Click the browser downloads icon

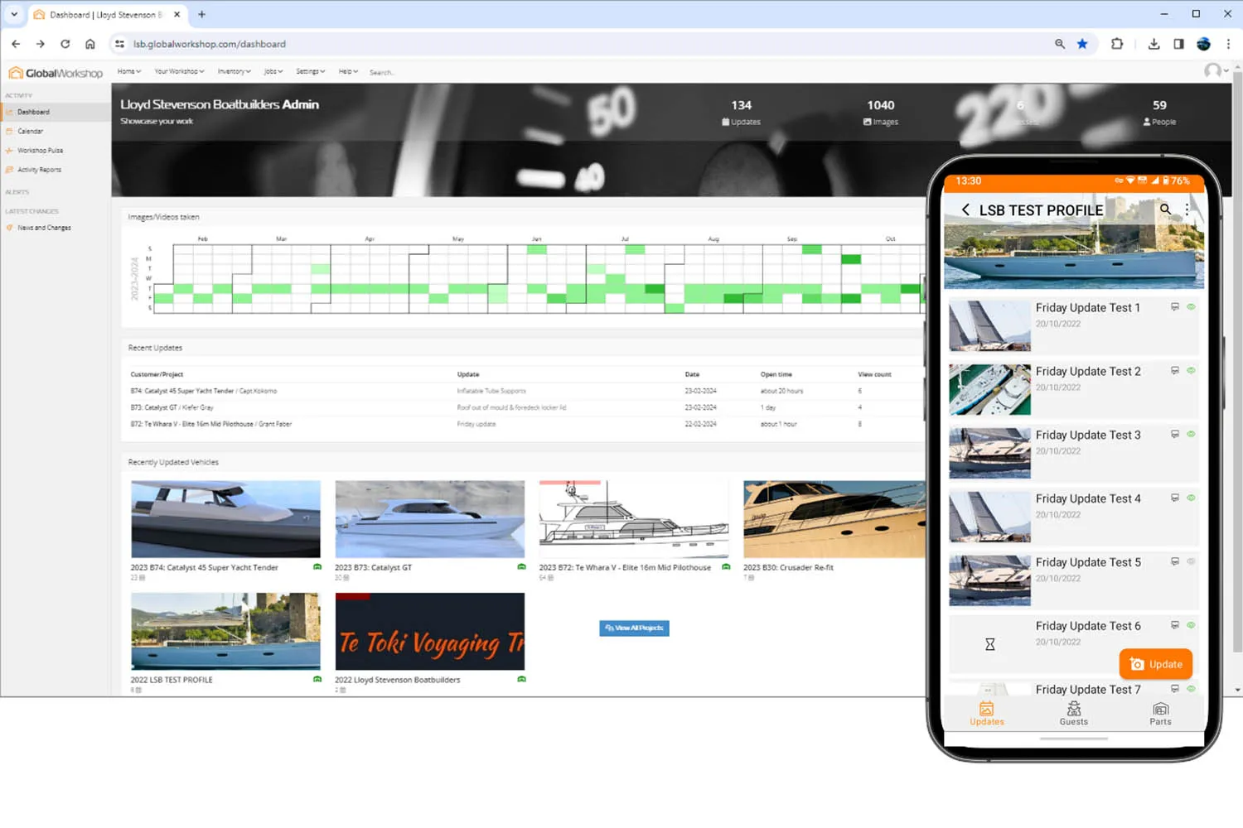click(x=1154, y=44)
